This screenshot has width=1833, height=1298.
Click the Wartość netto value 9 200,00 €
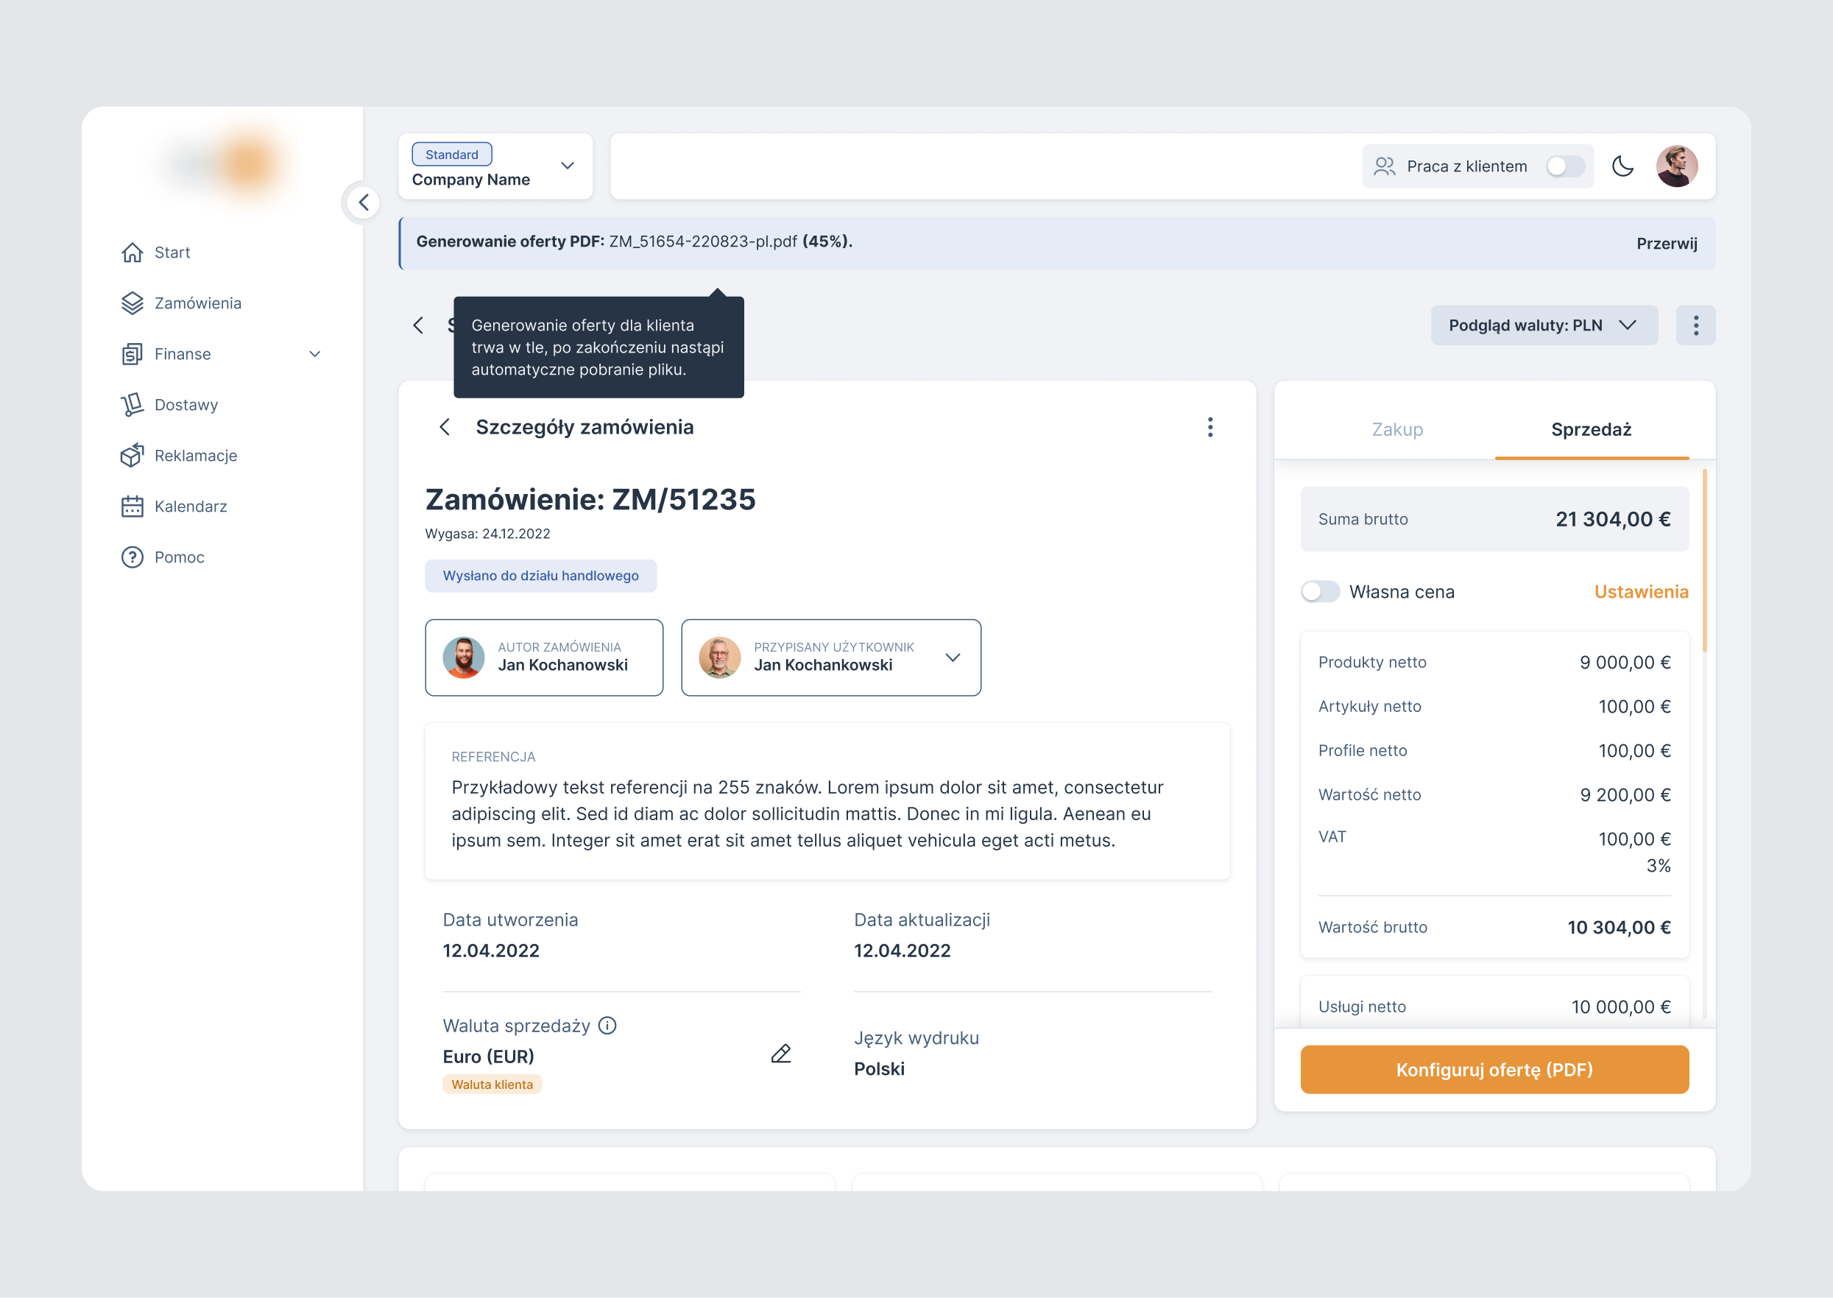click(1625, 795)
